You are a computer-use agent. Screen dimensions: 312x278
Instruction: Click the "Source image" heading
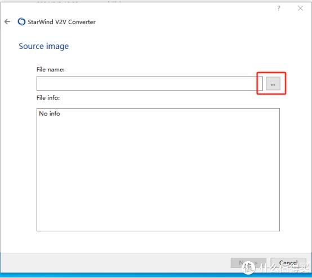click(x=44, y=46)
